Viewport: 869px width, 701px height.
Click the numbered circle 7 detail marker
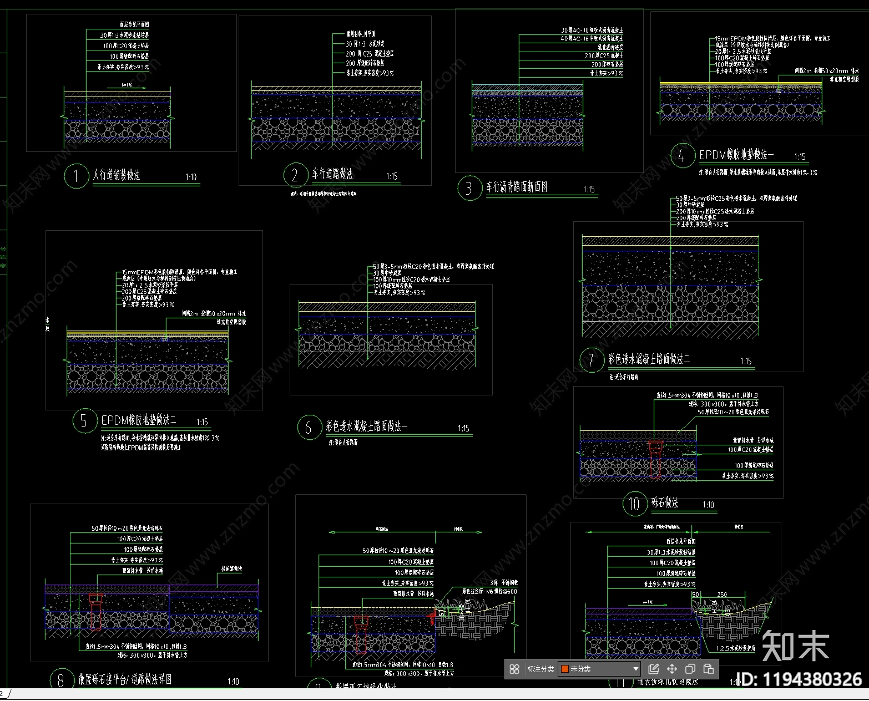592,360
